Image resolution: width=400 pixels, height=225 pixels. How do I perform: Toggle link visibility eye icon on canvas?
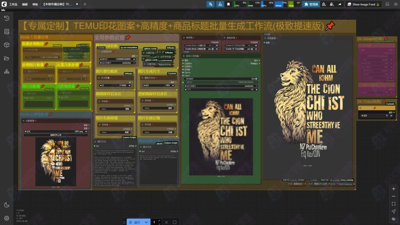click(394, 219)
